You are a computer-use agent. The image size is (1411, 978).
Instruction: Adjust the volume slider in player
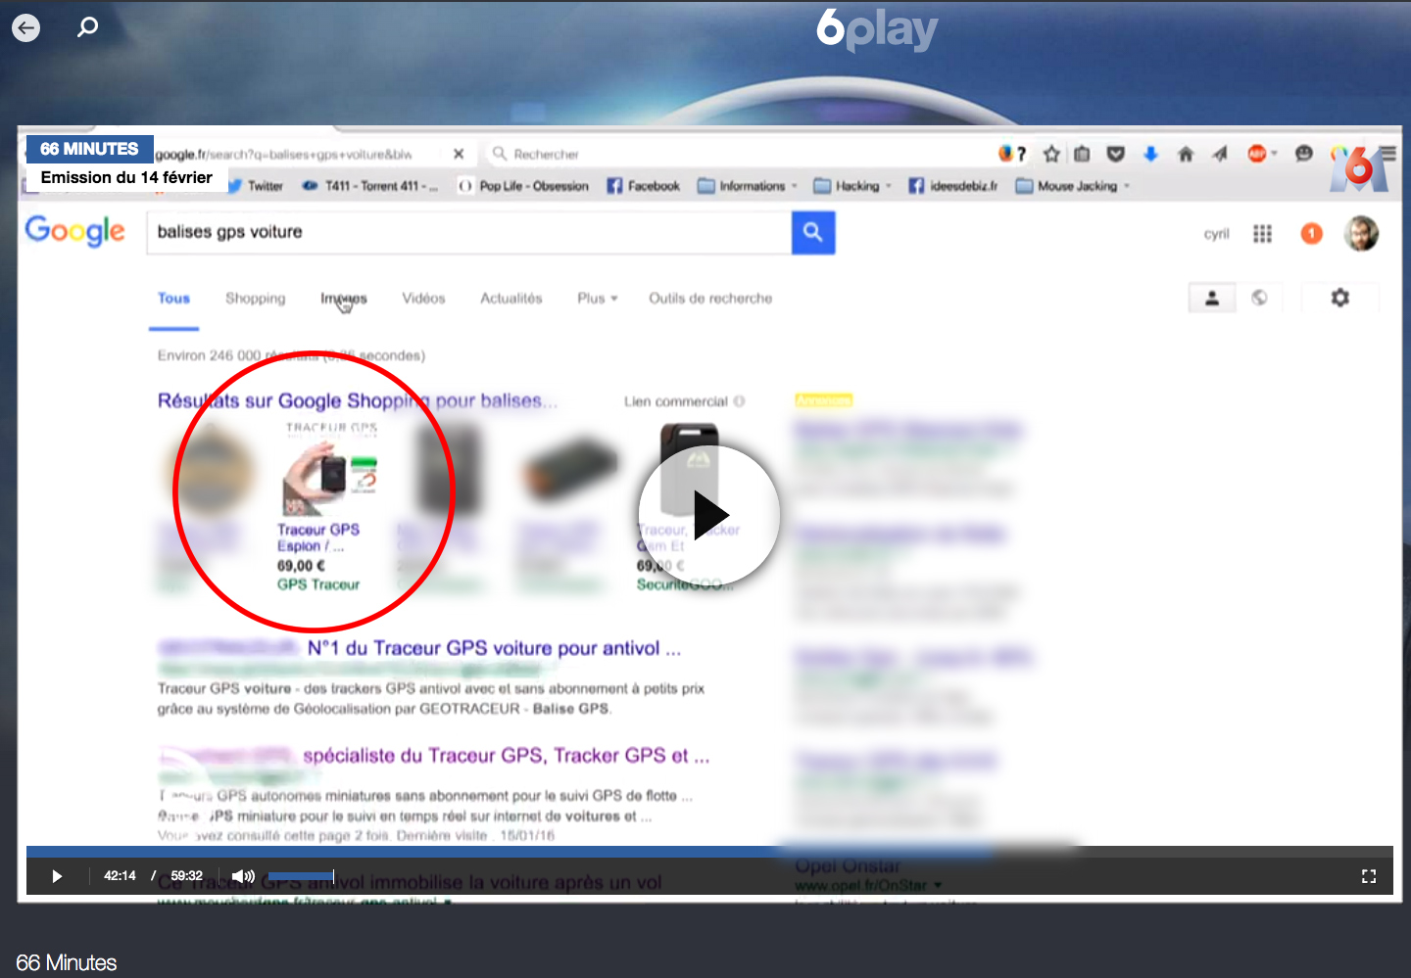point(301,875)
